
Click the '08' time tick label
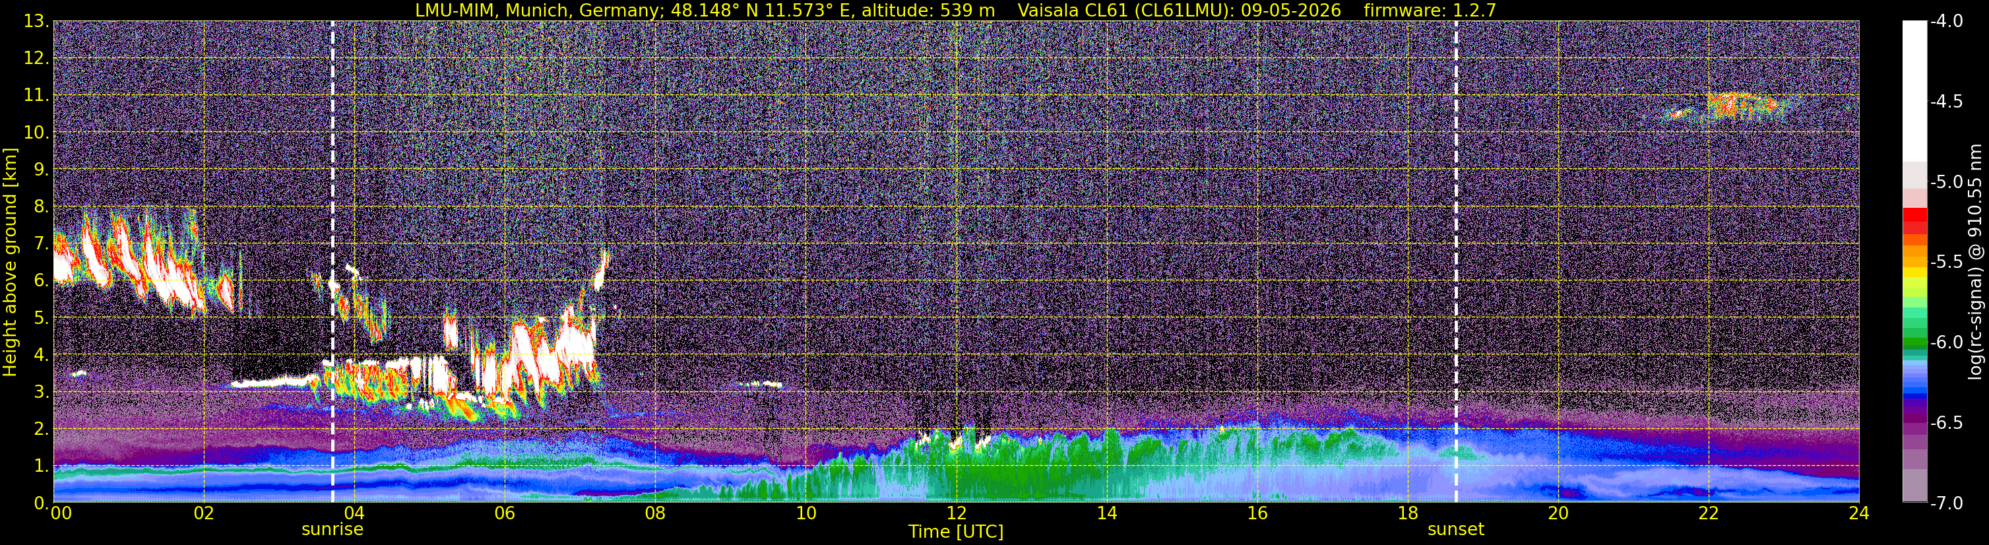(x=655, y=513)
